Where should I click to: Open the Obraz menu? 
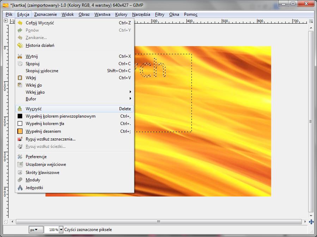pos(84,14)
